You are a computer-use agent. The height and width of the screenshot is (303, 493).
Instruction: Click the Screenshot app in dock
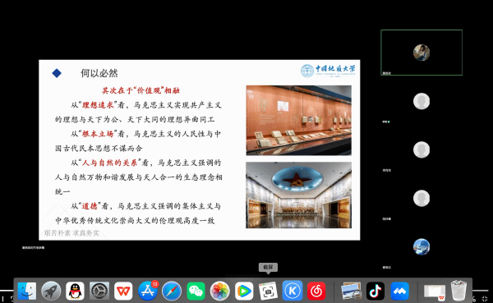[x=268, y=291]
